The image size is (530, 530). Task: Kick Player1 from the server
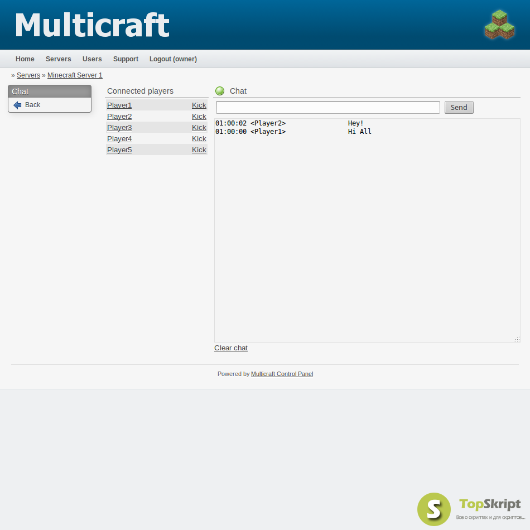click(199, 105)
